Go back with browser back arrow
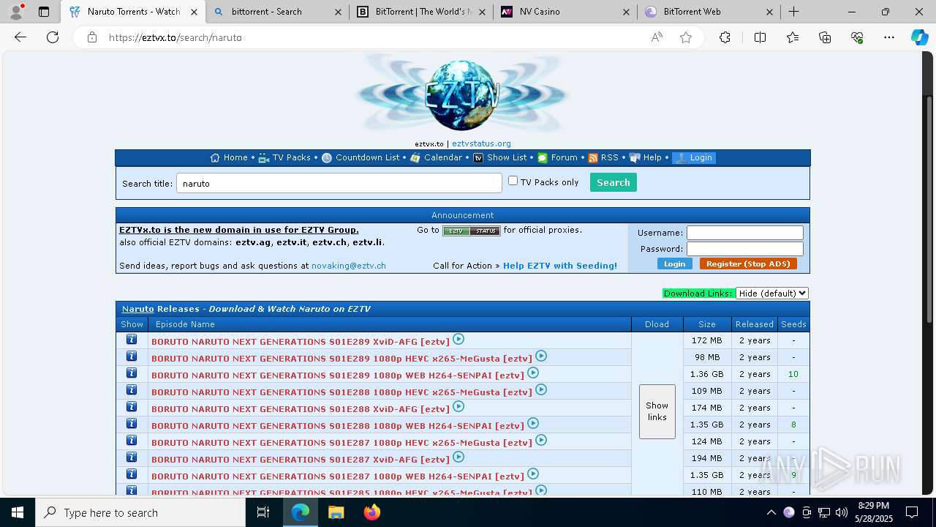 click(20, 37)
